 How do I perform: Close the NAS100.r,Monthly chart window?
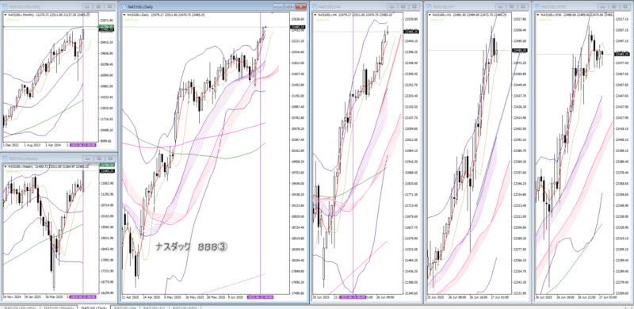point(109,6)
